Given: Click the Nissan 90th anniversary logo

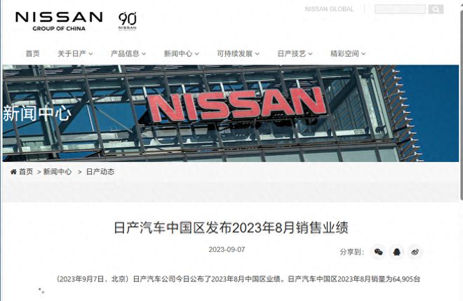Looking at the screenshot, I should [128, 21].
